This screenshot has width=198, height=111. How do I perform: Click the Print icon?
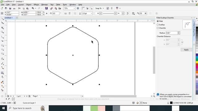(x=14, y=8)
